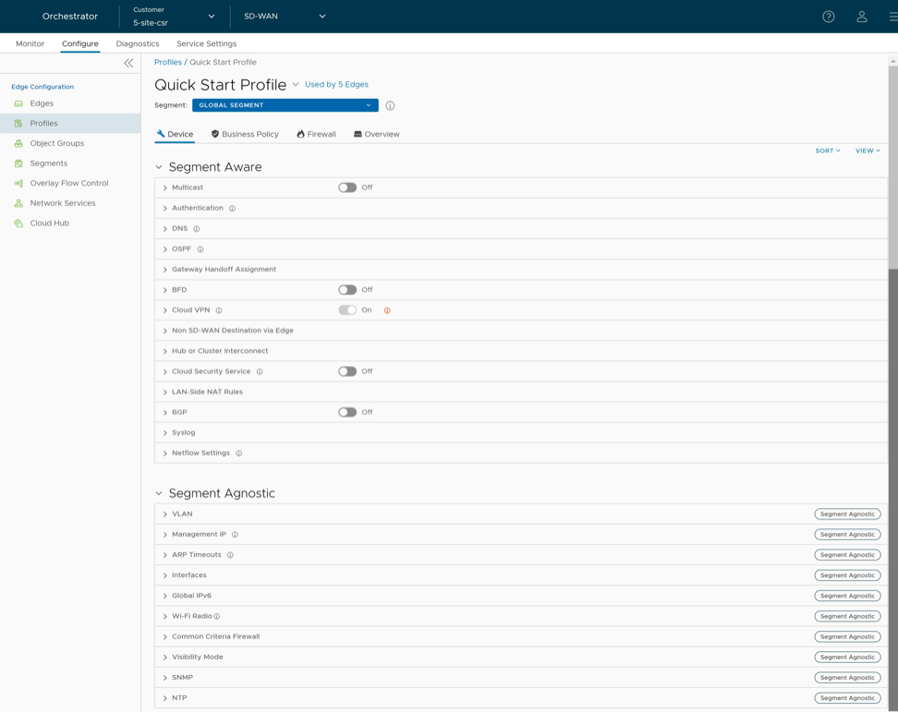Collapse the sidebar with double-chevron icon
Image resolution: width=898 pixels, height=712 pixels.
pos(128,63)
